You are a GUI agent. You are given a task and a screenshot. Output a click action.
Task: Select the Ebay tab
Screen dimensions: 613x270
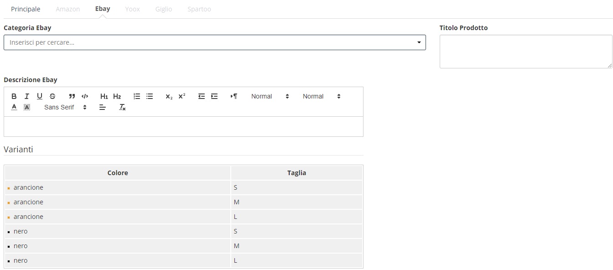pos(103,9)
